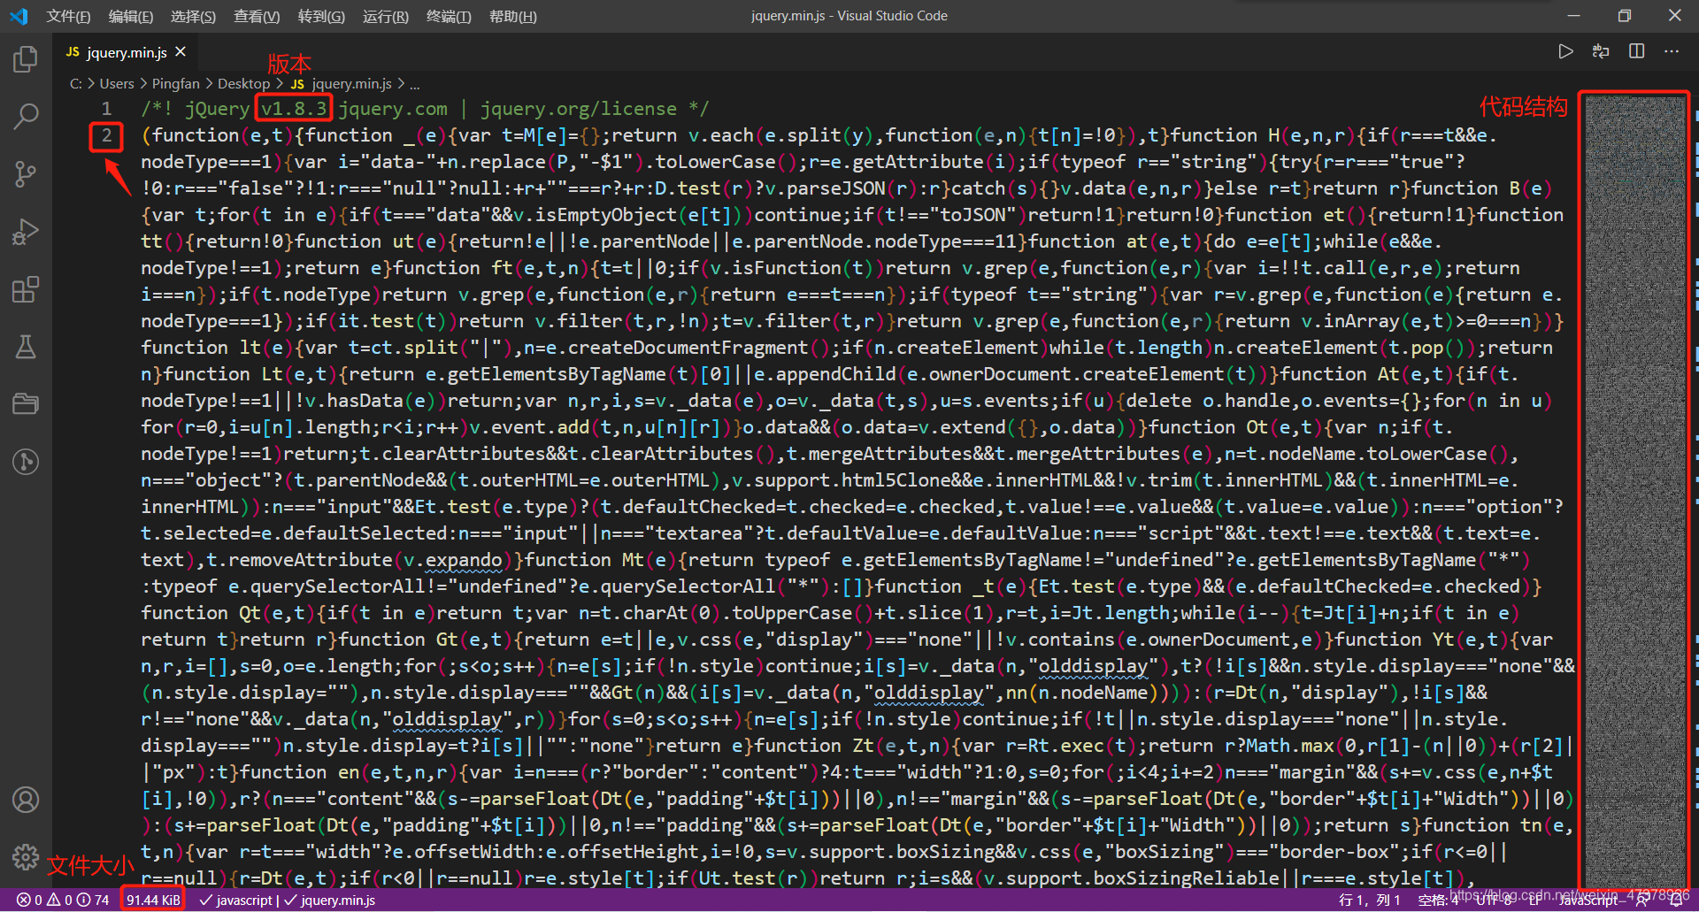
Task: Click line number 2 in gutter
Action: (x=106, y=134)
